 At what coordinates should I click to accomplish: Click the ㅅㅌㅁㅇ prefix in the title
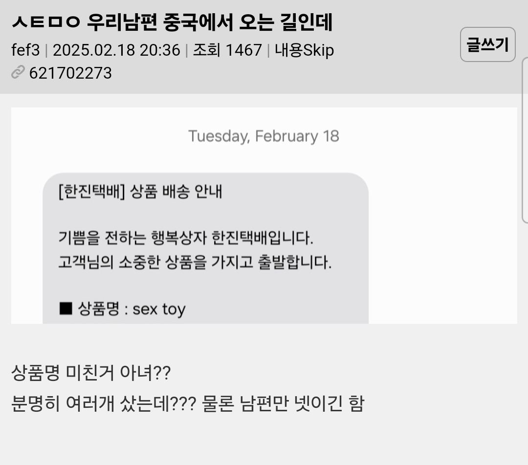[x=44, y=22]
